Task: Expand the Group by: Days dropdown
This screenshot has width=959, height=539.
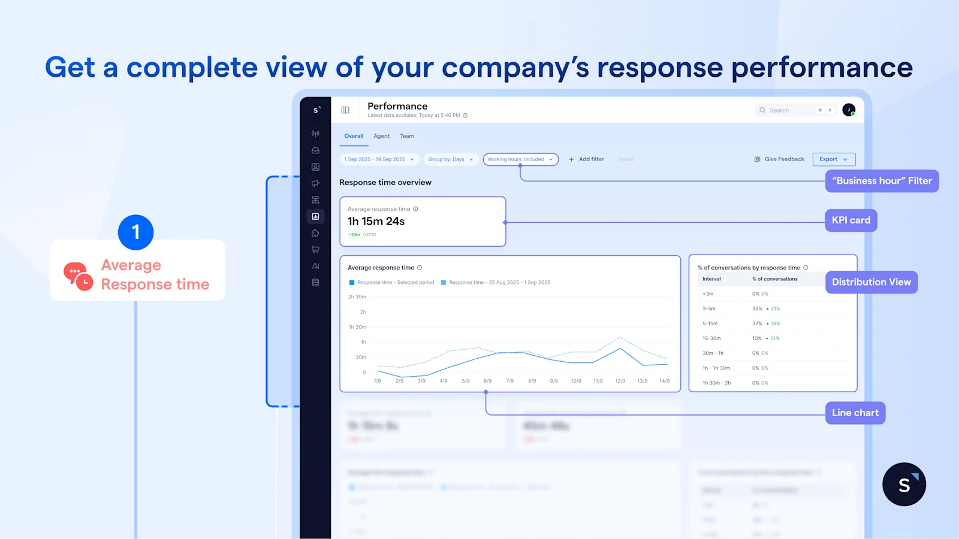Action: pyautogui.click(x=450, y=159)
